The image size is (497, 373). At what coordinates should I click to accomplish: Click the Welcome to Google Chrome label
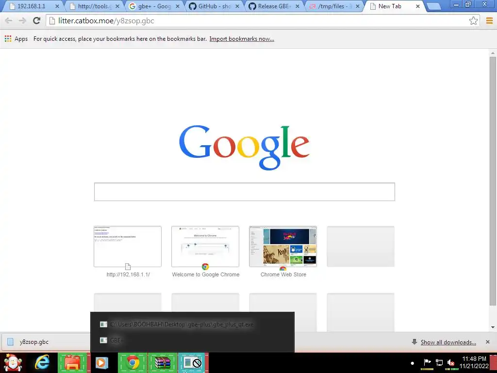tap(205, 274)
